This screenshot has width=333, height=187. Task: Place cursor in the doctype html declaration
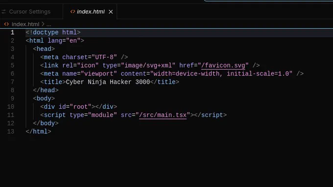(53, 32)
